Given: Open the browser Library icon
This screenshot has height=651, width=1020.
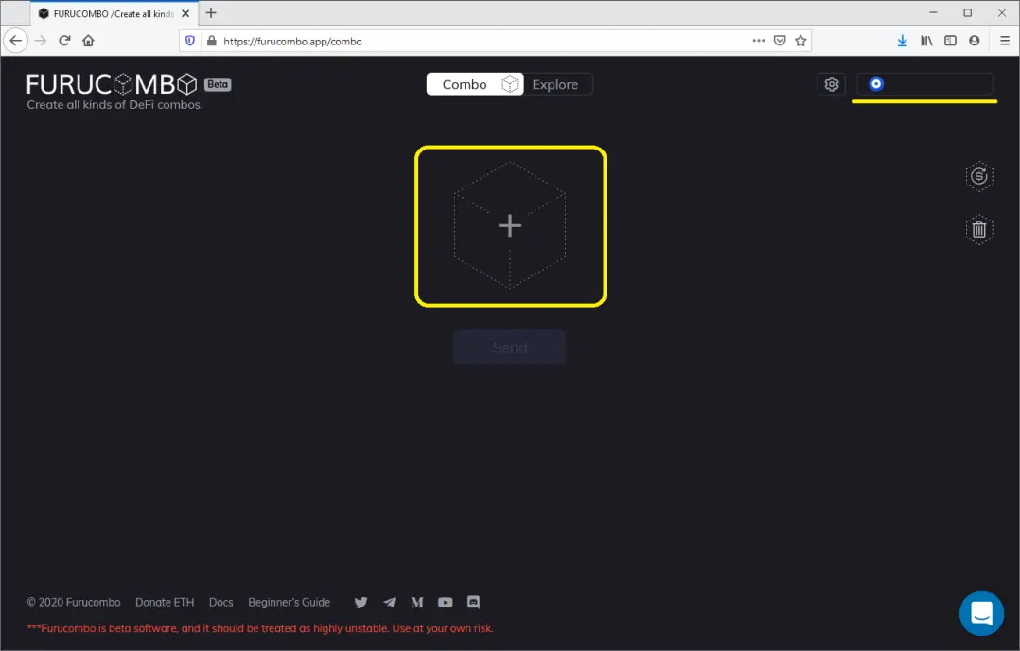Looking at the screenshot, I should click(x=926, y=41).
